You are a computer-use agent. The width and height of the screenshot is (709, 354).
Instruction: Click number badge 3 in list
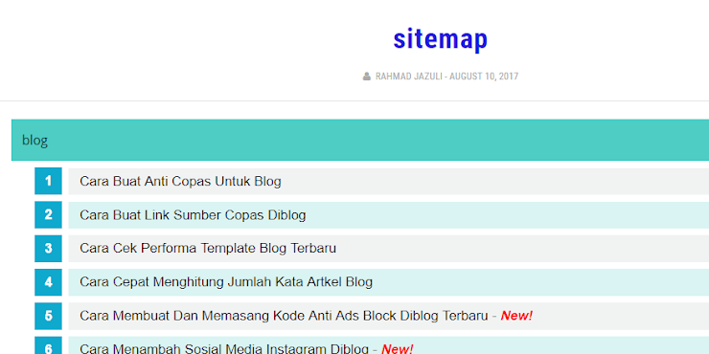coord(48,249)
